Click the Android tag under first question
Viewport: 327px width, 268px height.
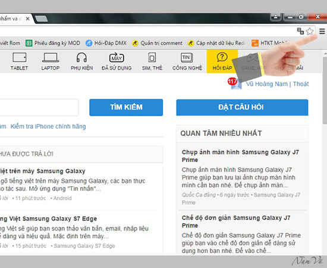pyautogui.click(x=62, y=198)
